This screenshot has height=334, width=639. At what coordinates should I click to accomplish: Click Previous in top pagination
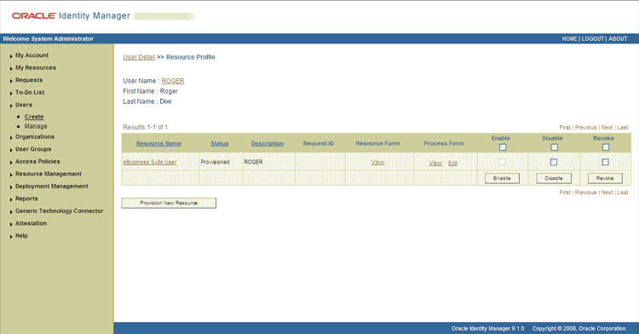[x=585, y=128]
